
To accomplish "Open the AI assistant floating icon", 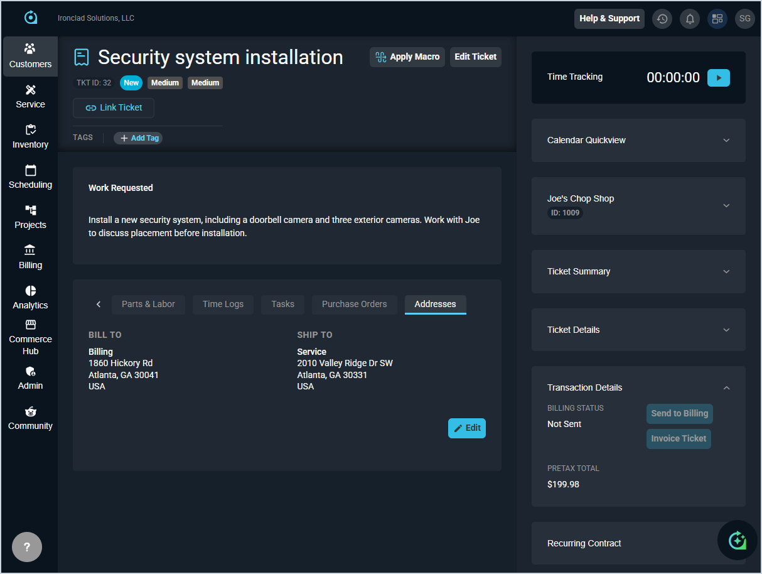I will [737, 540].
